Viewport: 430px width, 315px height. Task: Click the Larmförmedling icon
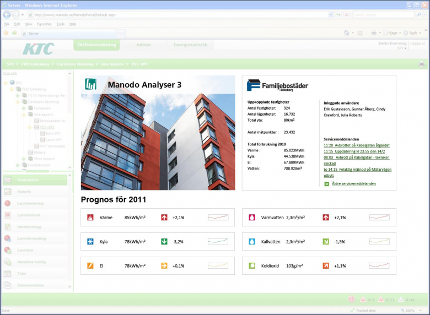point(8,238)
